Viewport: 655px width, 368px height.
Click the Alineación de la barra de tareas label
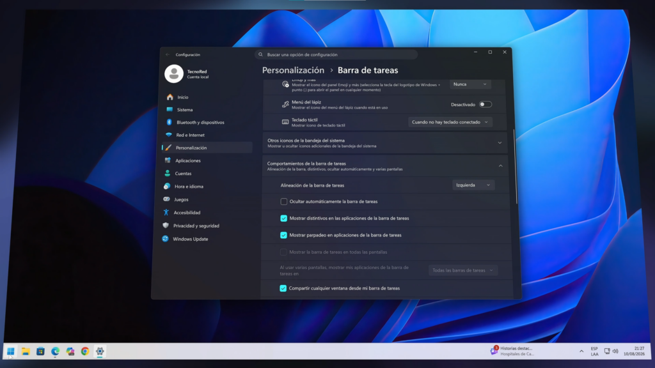click(312, 185)
